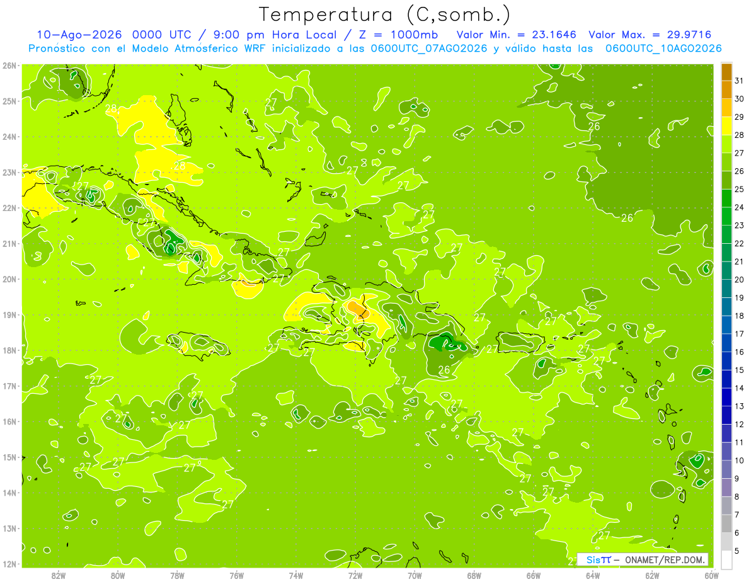This screenshot has width=756, height=584.
Task: Click the latitude label '21N'
Action: [x=9, y=243]
